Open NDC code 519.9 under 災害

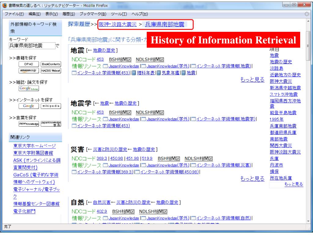[x=147, y=159]
